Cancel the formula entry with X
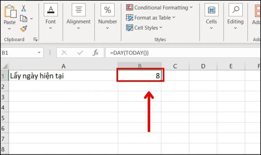Screen dimensions: 261x155 coord(64,53)
